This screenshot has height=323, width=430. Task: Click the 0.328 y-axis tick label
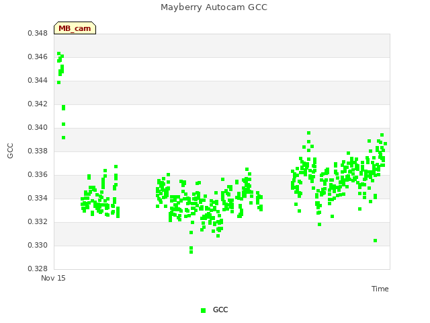(38, 269)
